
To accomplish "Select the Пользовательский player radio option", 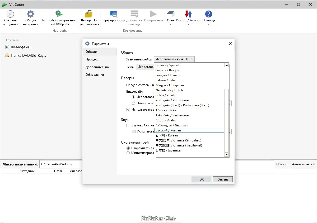I will (133, 103).
